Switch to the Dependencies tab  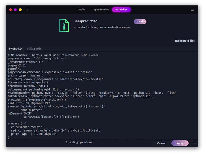[100, 10]
